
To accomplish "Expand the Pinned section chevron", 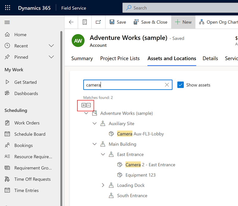I will click(51, 57).
